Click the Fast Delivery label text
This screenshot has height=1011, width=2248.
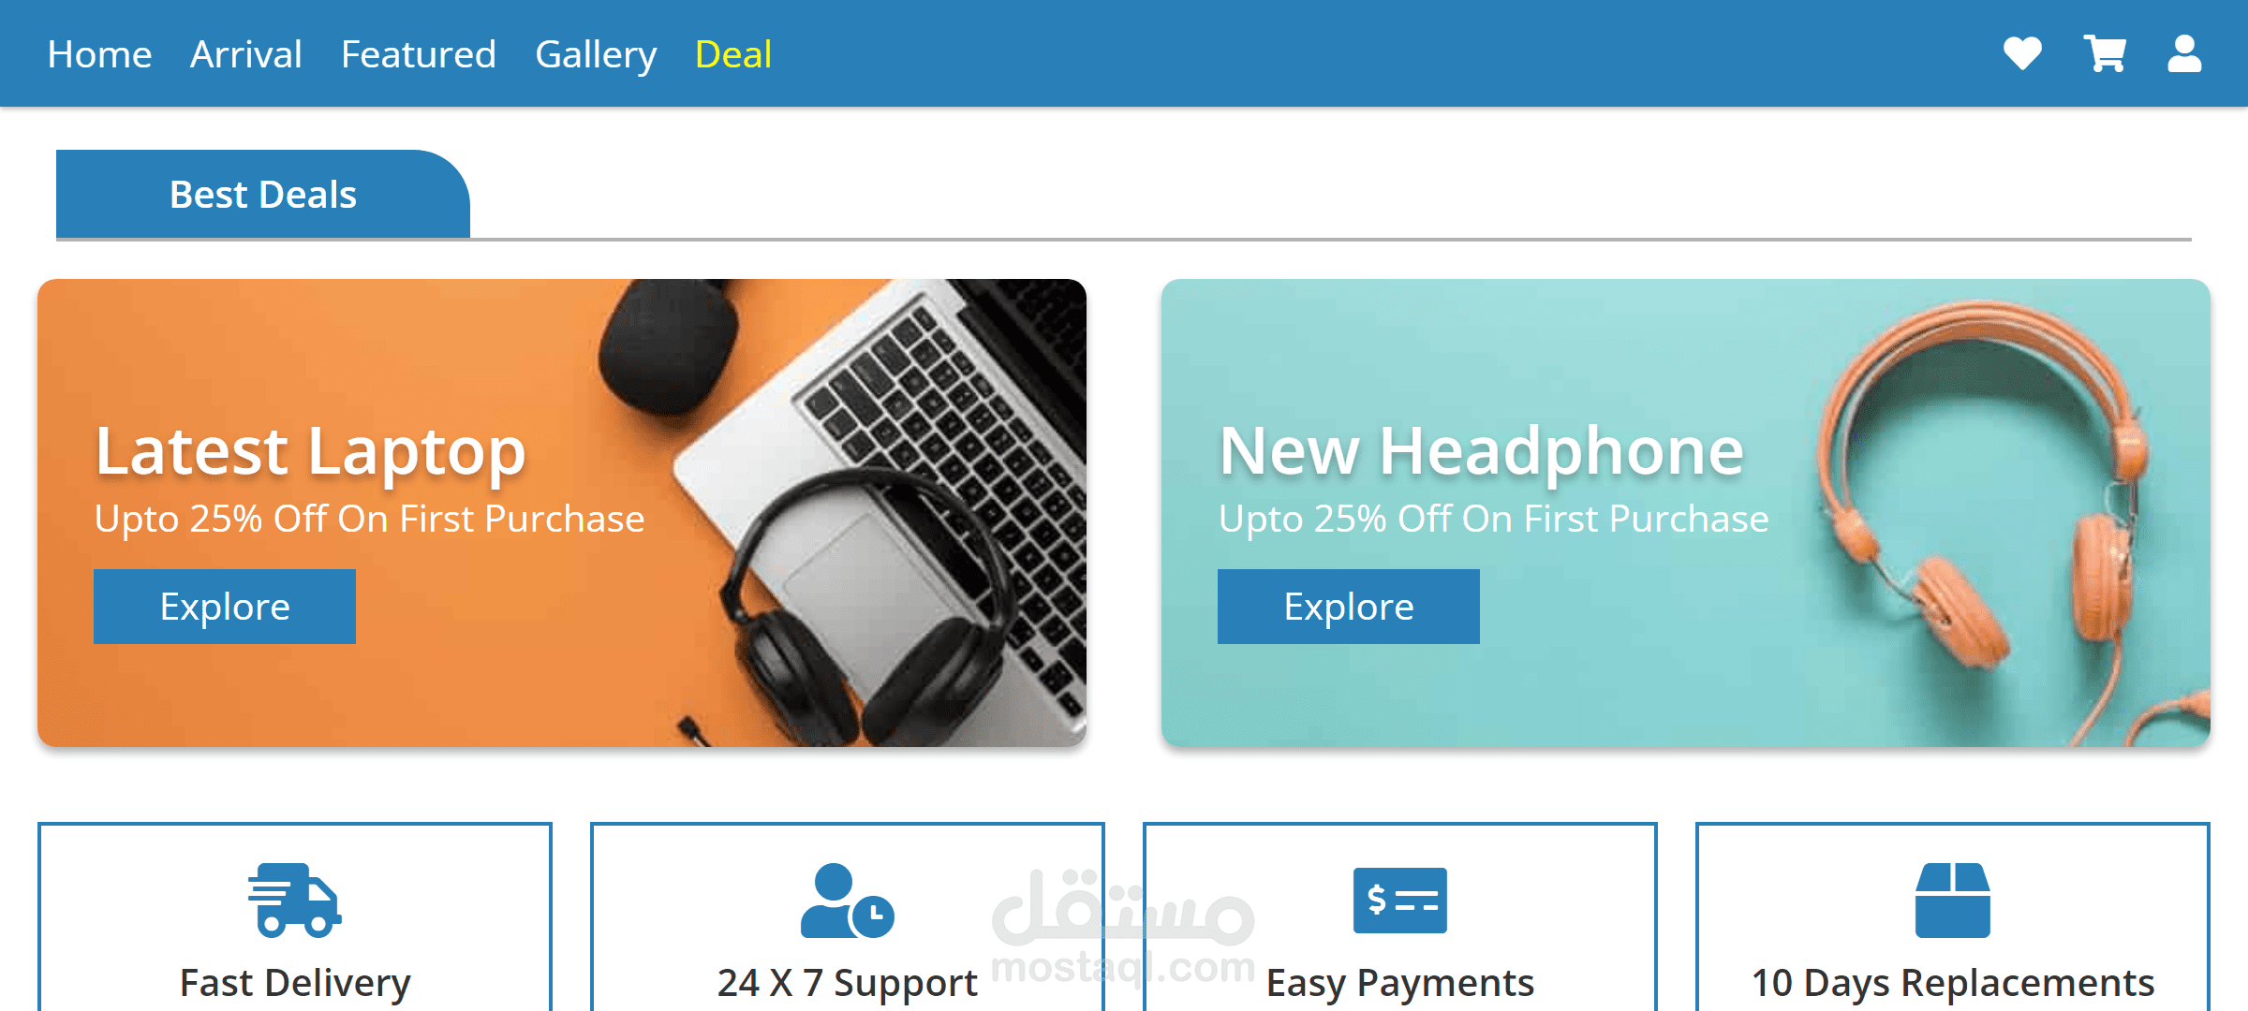[295, 983]
